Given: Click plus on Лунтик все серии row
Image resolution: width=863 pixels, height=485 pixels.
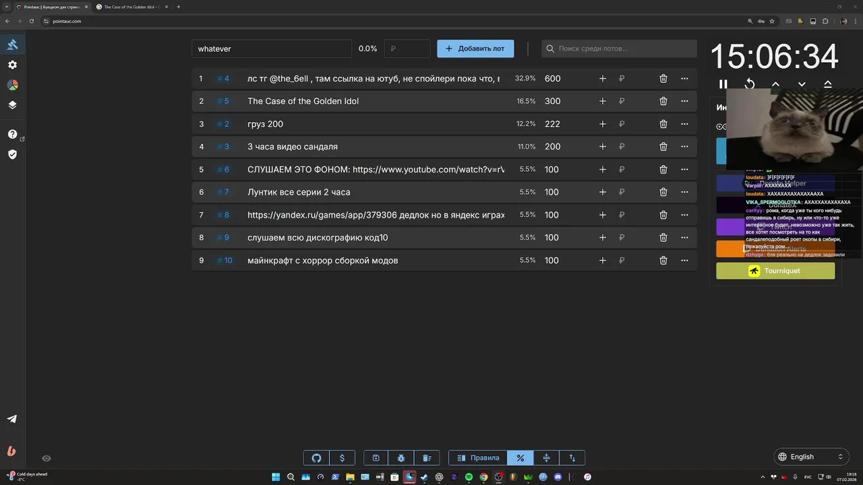Looking at the screenshot, I should [x=603, y=192].
